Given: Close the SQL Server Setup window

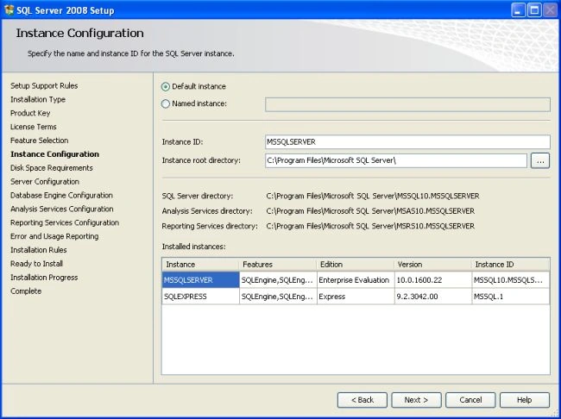Looking at the screenshot, I should [x=551, y=10].
